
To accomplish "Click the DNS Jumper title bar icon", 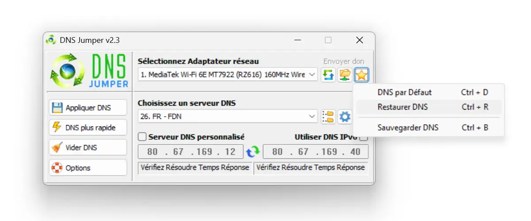I will (51, 40).
